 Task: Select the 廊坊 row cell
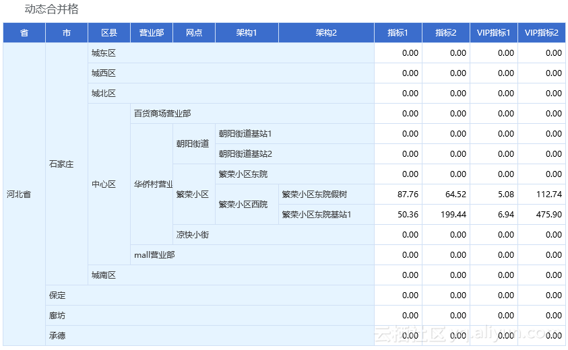210,316
